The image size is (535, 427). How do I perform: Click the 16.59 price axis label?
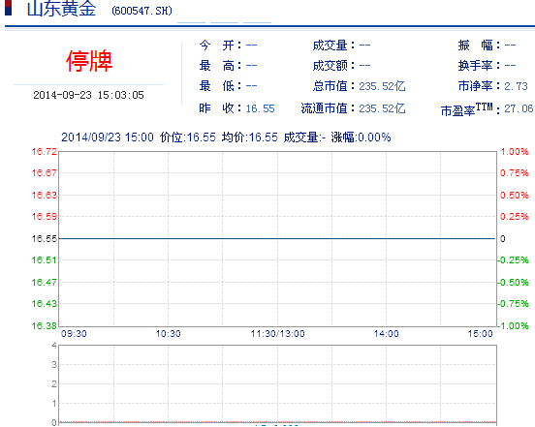(x=45, y=216)
